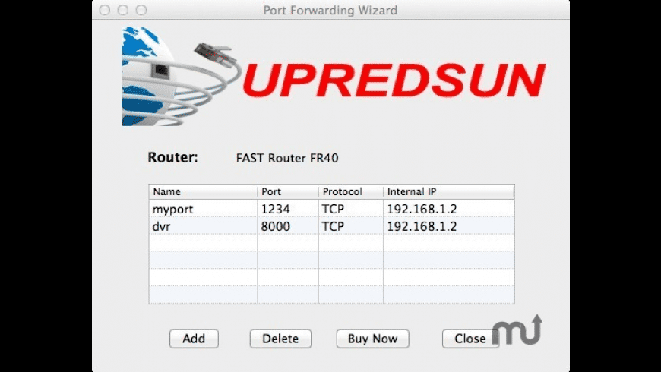The width and height of the screenshot is (661, 372).
Task: Click TCP protocol cell in dvr row
Action: coord(351,226)
